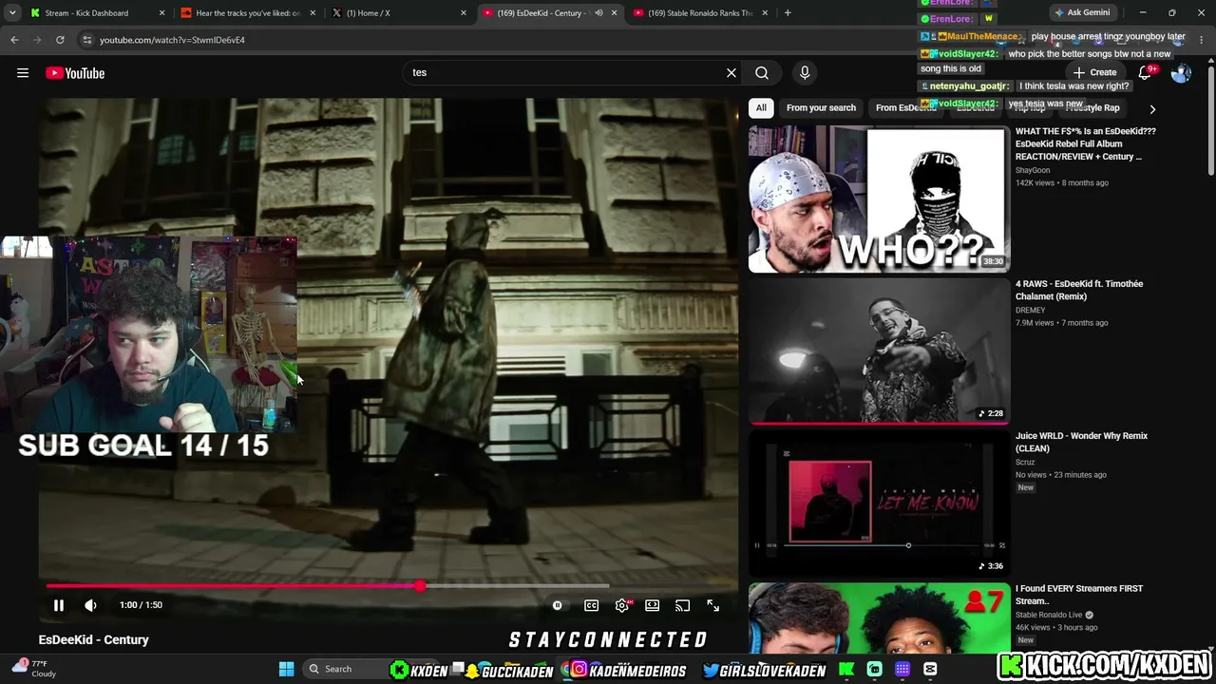Viewport: 1216px width, 684px height.
Task: Pause the EsDeeKid video
Action: pos(58,605)
